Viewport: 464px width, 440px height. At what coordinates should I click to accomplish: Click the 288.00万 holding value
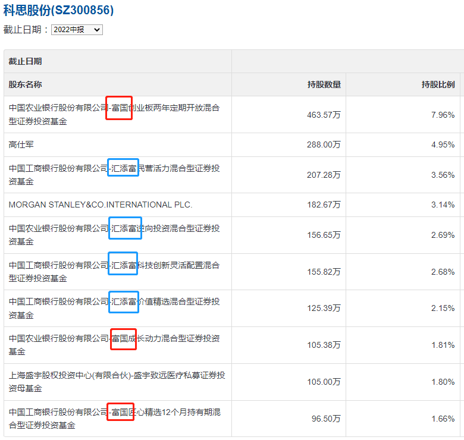324,144
